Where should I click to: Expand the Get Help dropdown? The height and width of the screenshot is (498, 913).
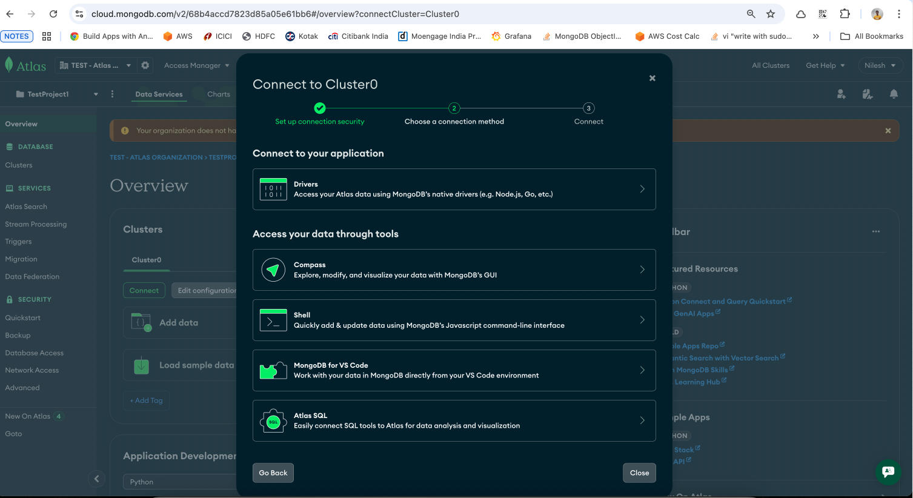tap(825, 65)
